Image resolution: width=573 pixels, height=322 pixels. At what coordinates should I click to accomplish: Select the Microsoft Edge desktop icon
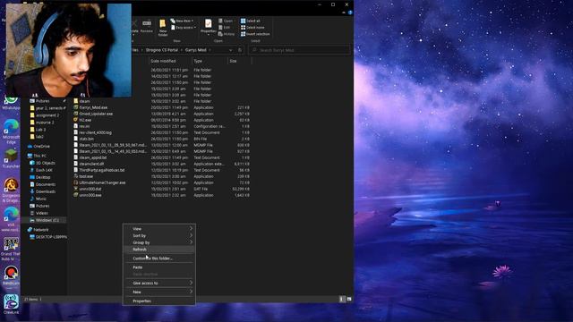[x=11, y=131]
